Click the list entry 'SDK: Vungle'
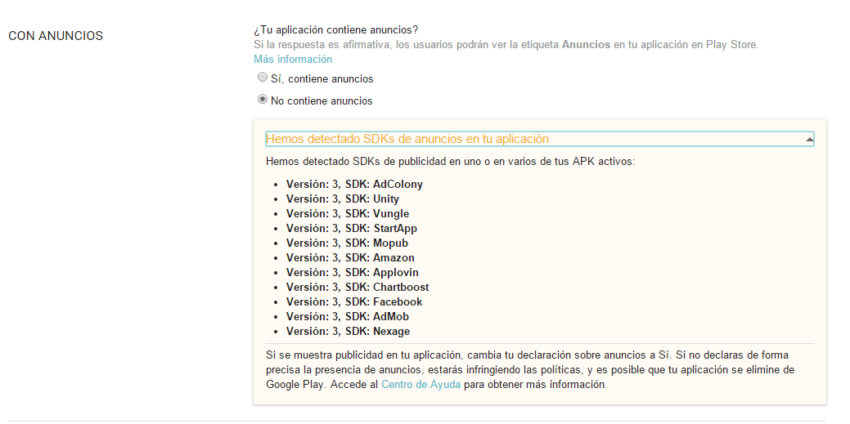This screenshot has height=424, width=850. pyautogui.click(x=348, y=213)
